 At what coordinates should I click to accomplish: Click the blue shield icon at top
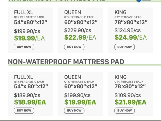pyautogui.click(x=139, y=1)
